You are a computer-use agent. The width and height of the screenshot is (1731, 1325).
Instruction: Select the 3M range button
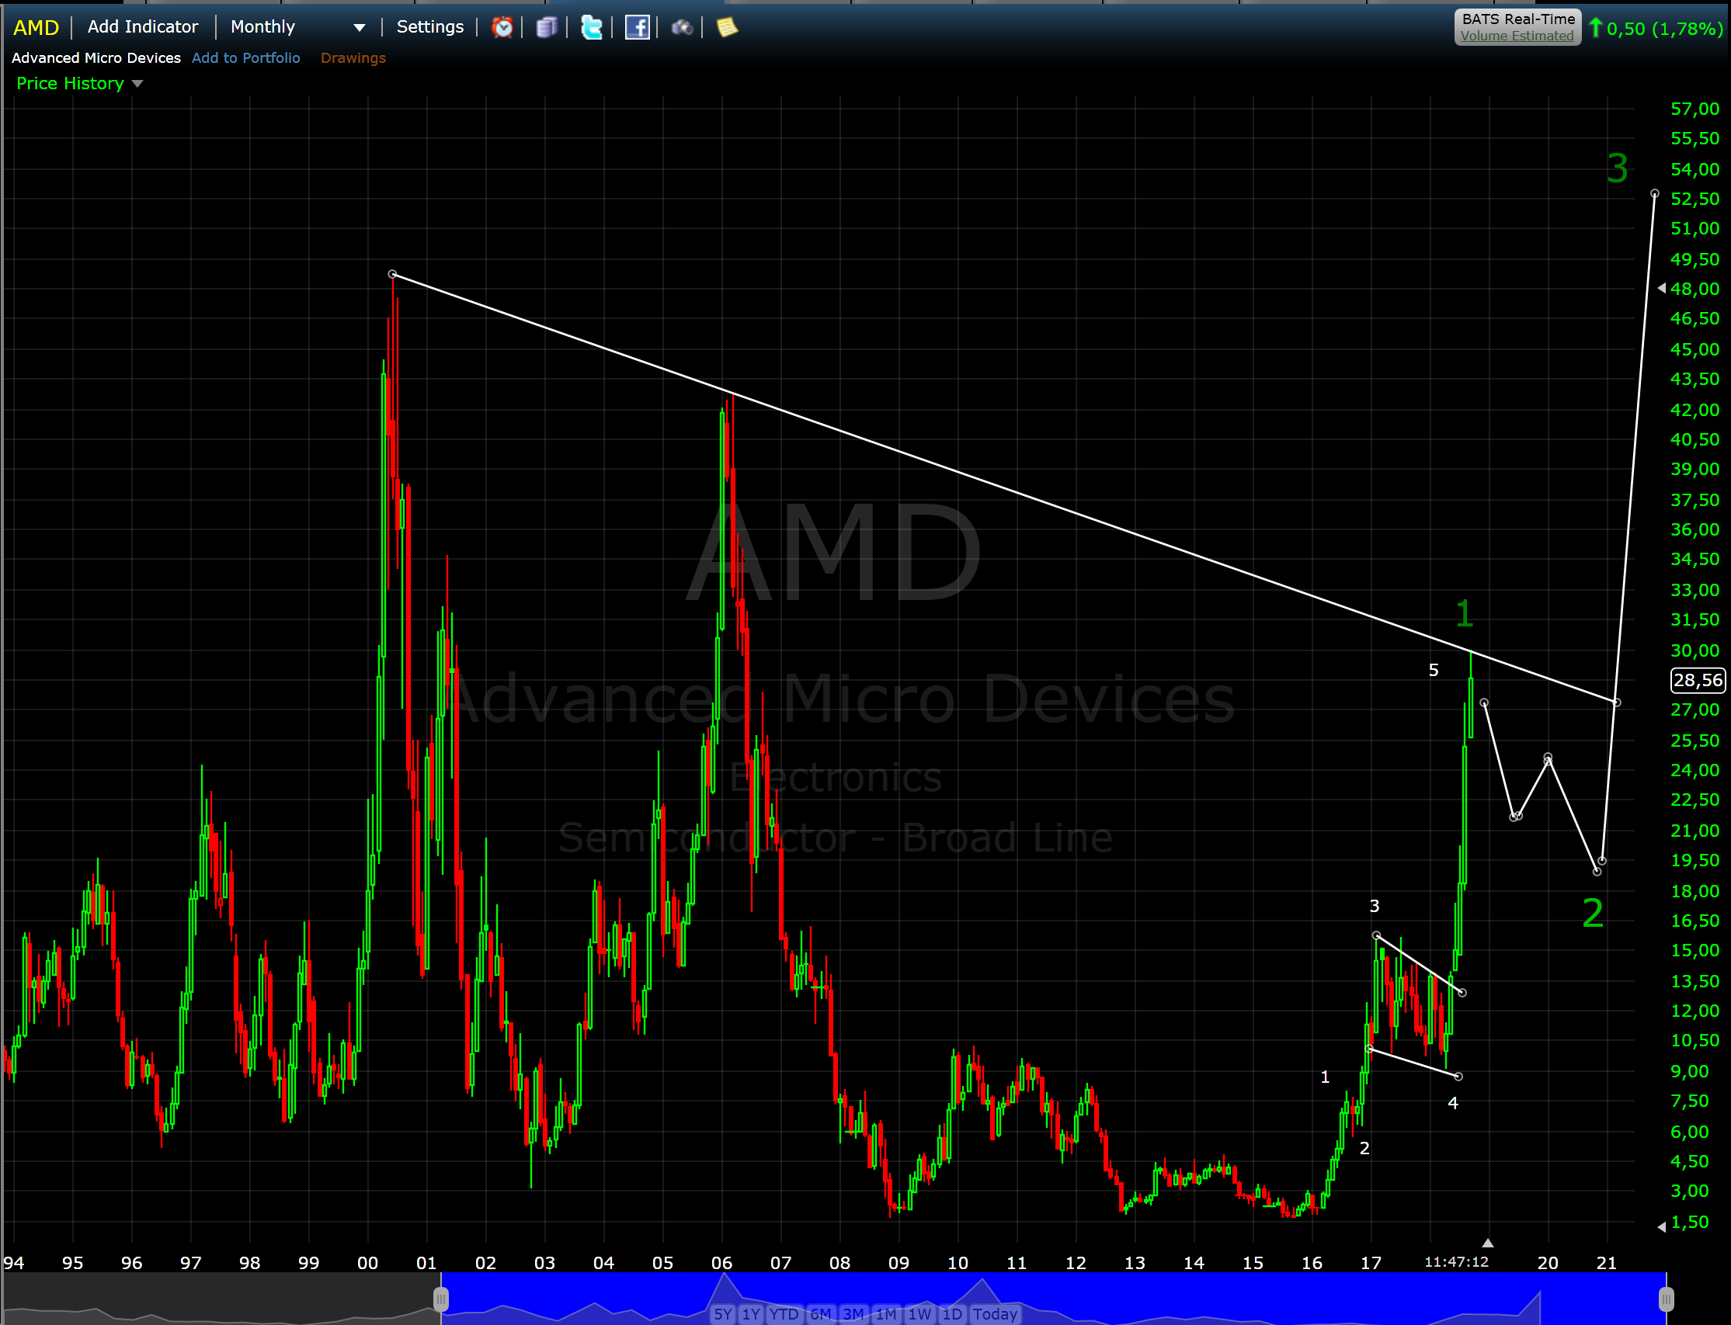coord(853,1314)
